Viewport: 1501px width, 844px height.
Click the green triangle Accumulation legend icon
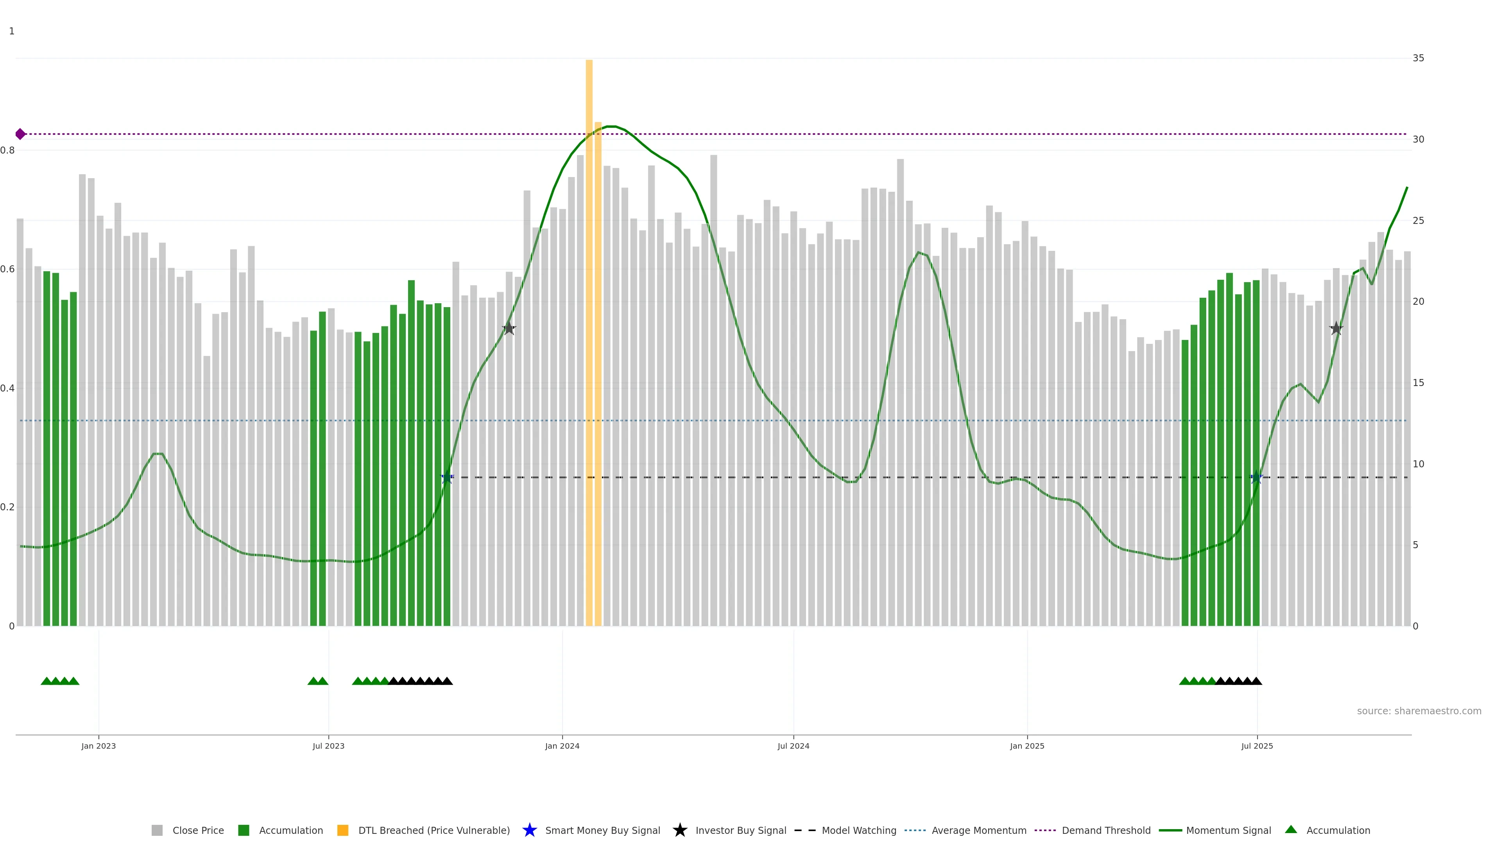point(1291,830)
